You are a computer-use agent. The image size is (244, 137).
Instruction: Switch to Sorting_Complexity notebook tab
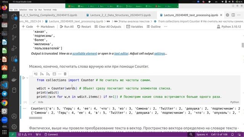[48, 15]
